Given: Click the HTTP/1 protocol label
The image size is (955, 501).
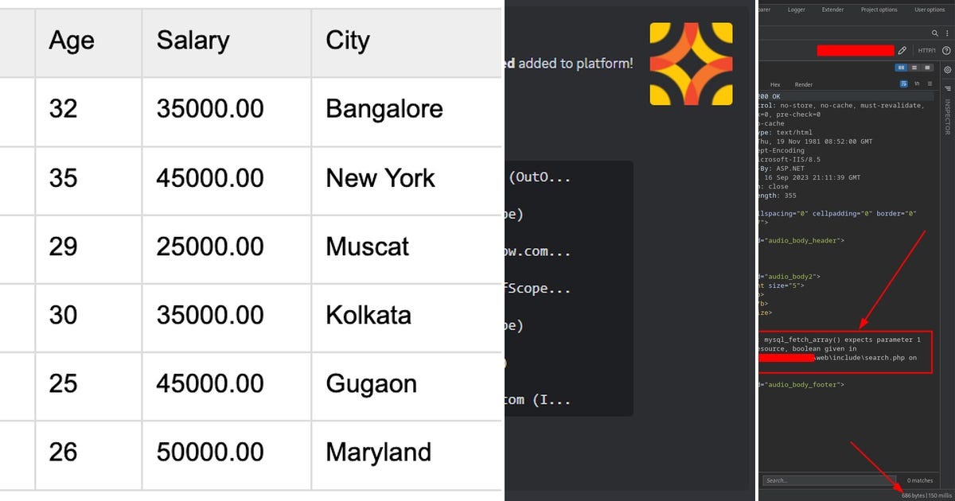Looking at the screenshot, I should [x=926, y=50].
